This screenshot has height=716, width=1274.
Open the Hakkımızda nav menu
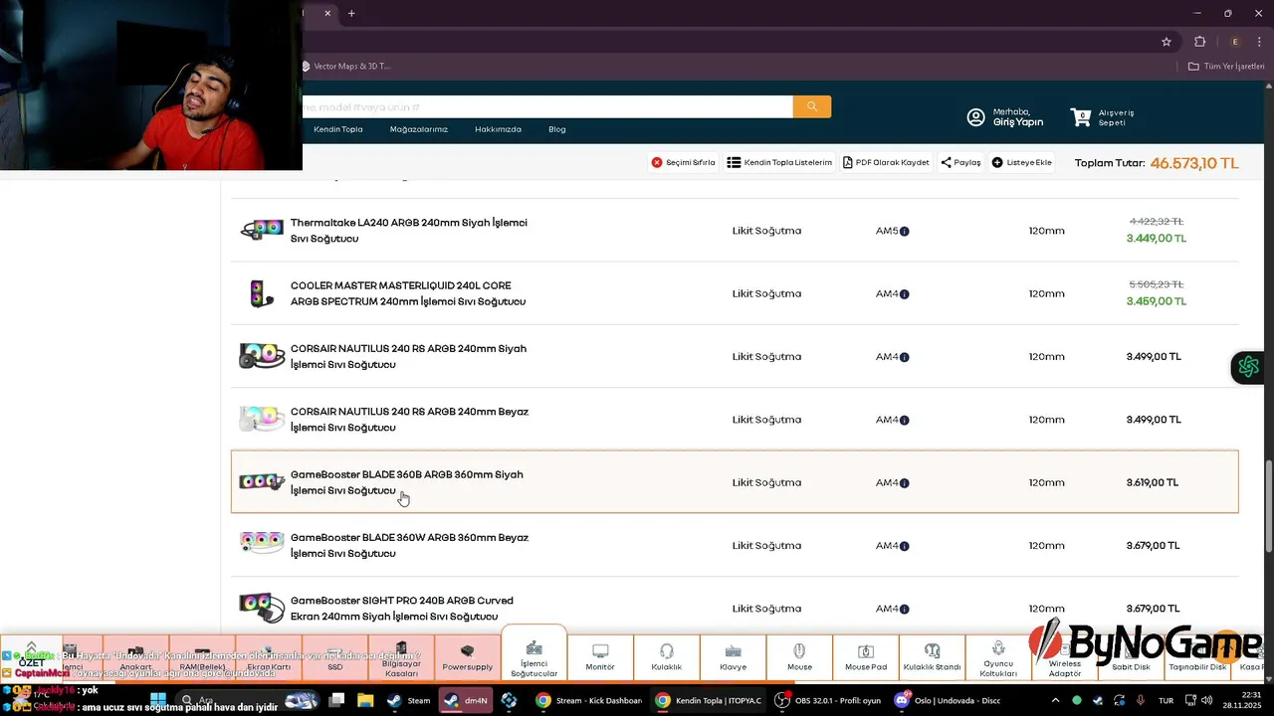tap(498, 129)
